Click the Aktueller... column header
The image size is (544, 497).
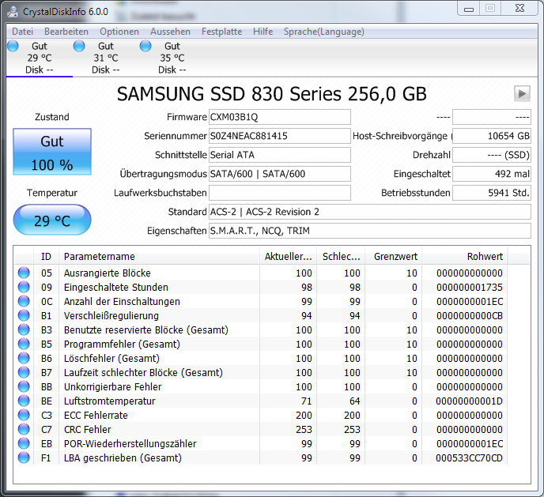[289, 257]
